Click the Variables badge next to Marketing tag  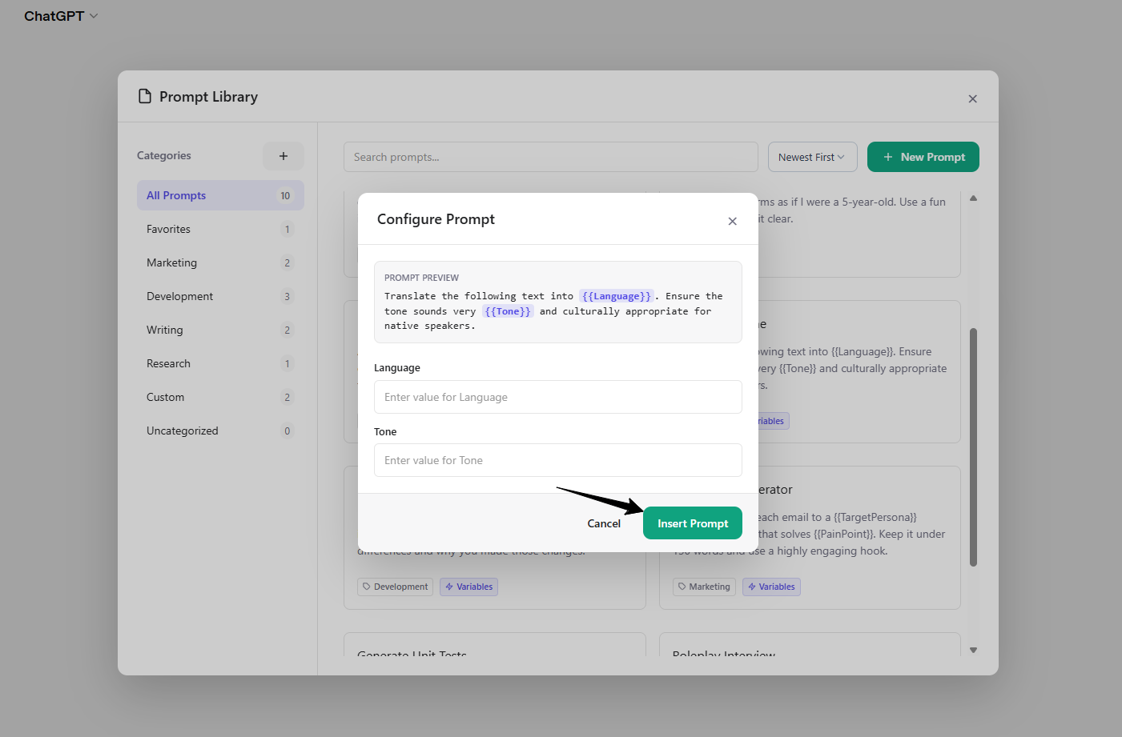(x=771, y=587)
